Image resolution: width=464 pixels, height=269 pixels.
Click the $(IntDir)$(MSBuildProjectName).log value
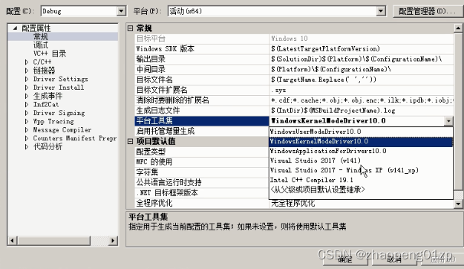coord(333,111)
